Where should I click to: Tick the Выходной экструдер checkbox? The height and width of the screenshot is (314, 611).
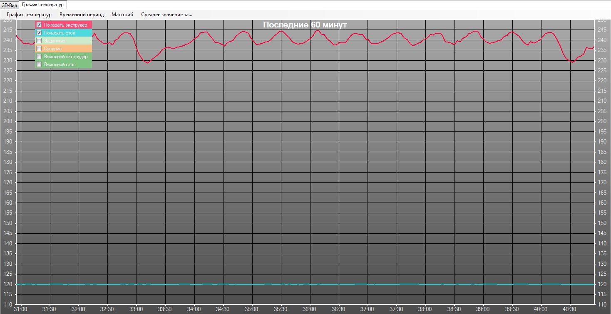coord(39,57)
